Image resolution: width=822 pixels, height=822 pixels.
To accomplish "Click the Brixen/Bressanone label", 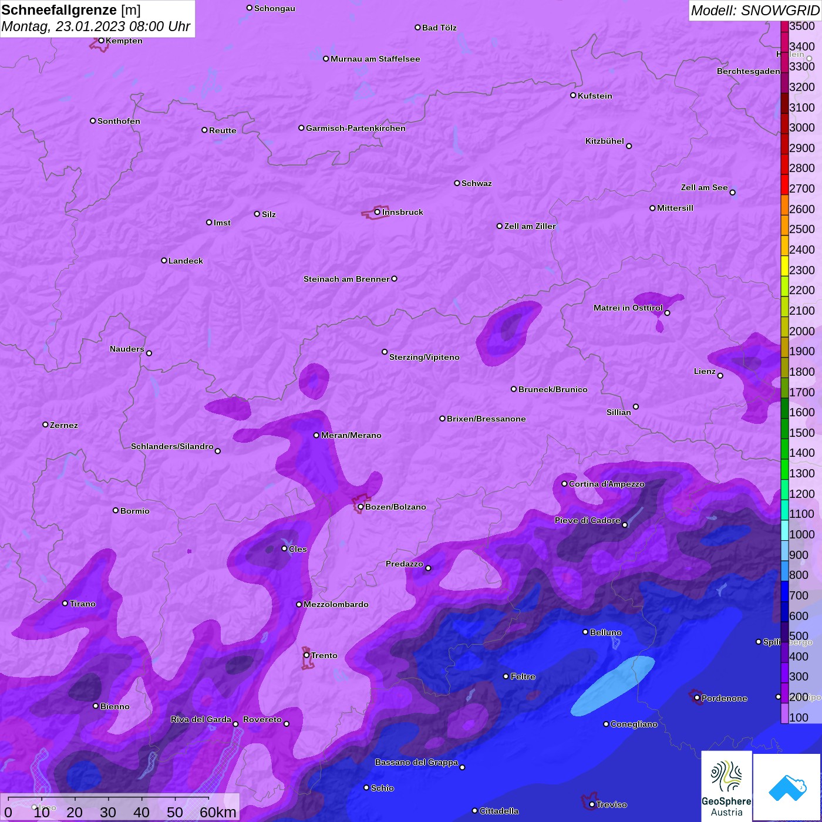I will (486, 419).
